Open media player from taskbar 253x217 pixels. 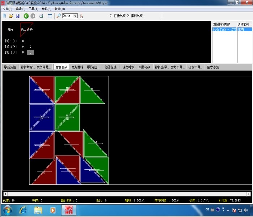click(53, 210)
